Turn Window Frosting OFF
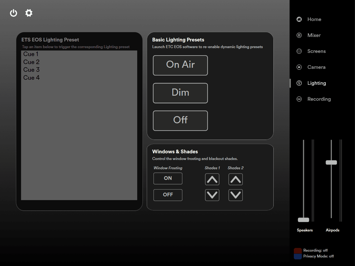The height and width of the screenshot is (266, 355). [x=168, y=195]
